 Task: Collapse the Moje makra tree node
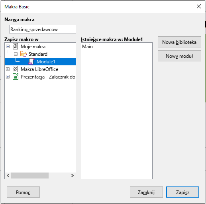8,47
